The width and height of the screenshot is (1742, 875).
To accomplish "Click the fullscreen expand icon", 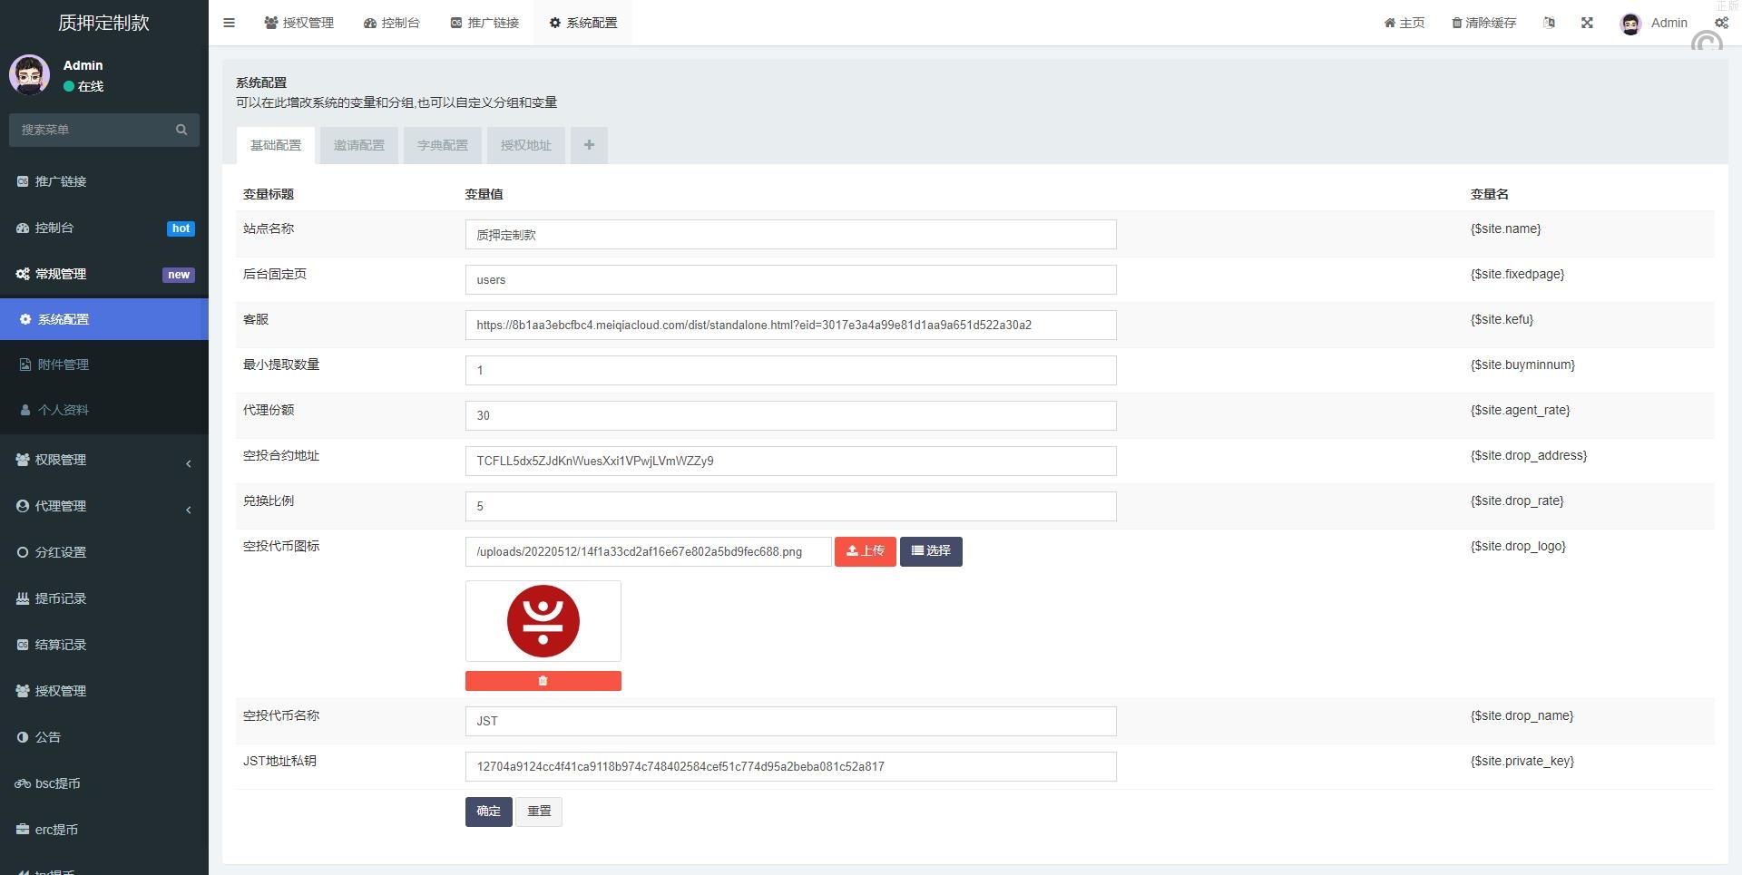I will click(x=1587, y=23).
